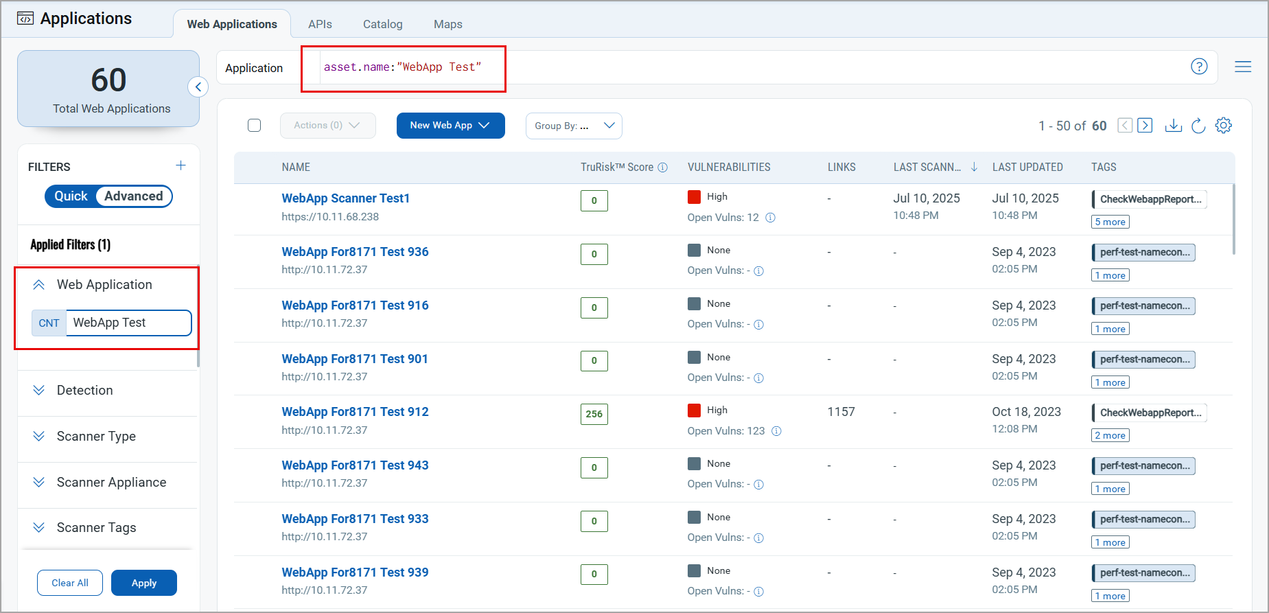Open the New Web App dropdown
The image size is (1269, 613).
click(450, 126)
